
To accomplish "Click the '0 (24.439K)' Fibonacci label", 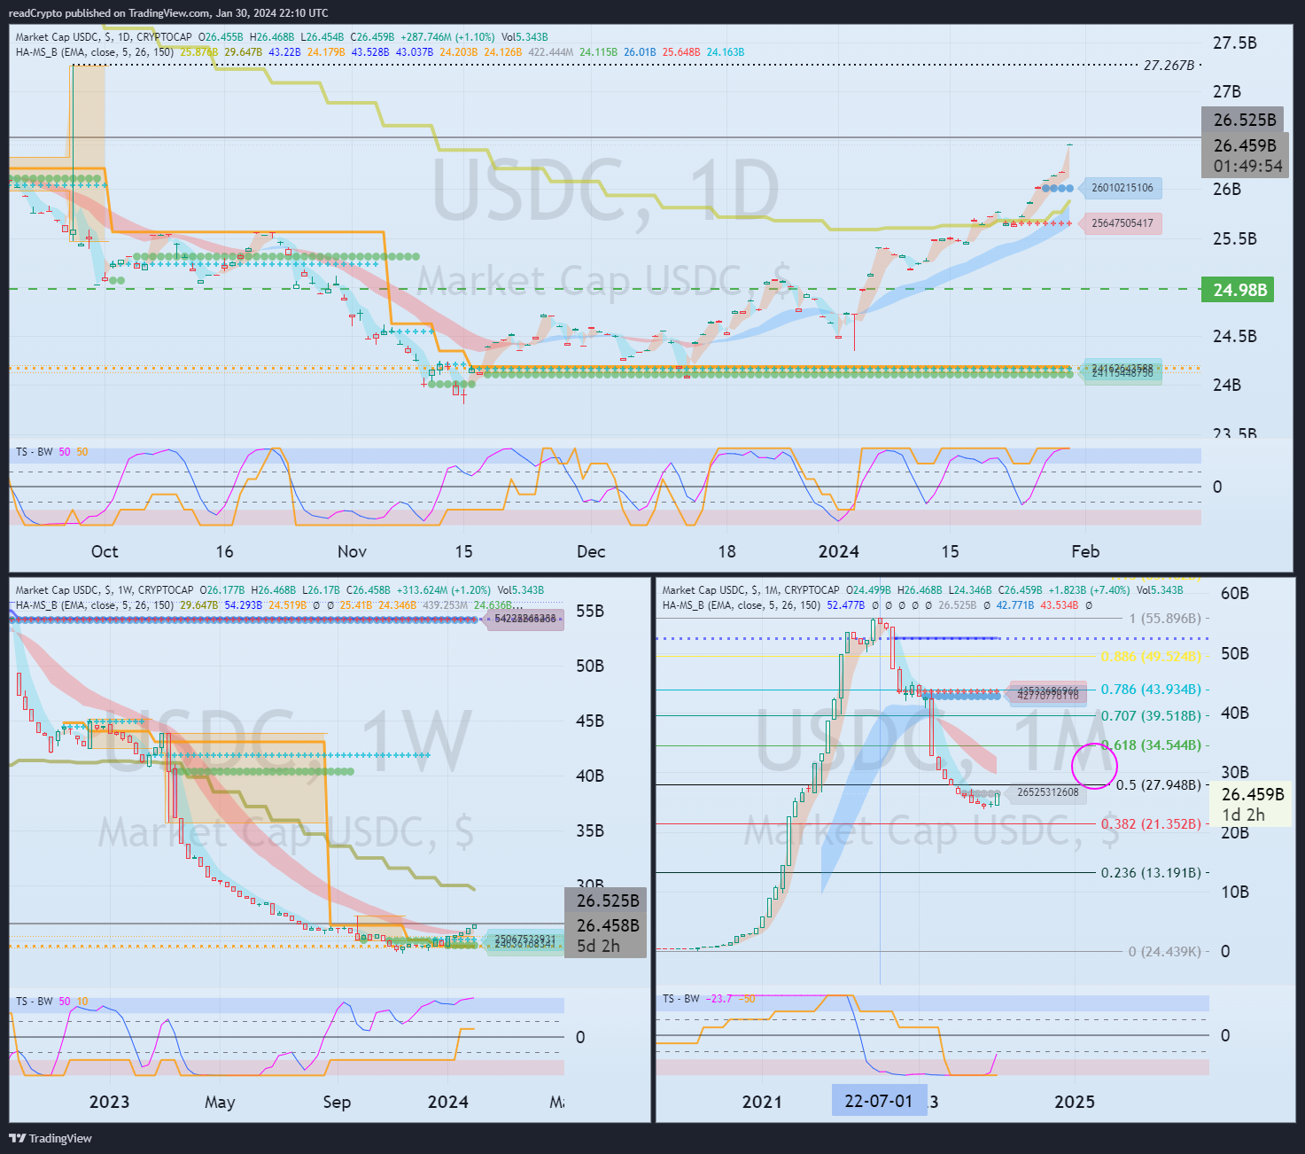I will [1165, 952].
